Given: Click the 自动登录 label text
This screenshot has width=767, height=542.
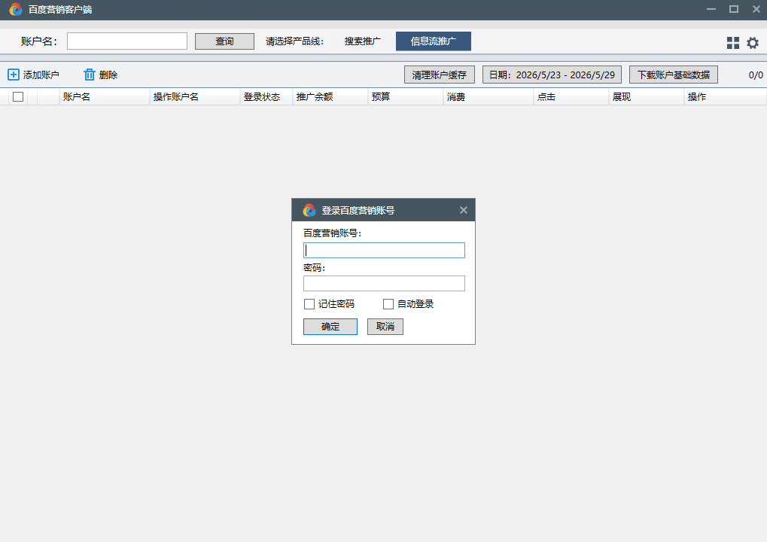Looking at the screenshot, I should [415, 304].
